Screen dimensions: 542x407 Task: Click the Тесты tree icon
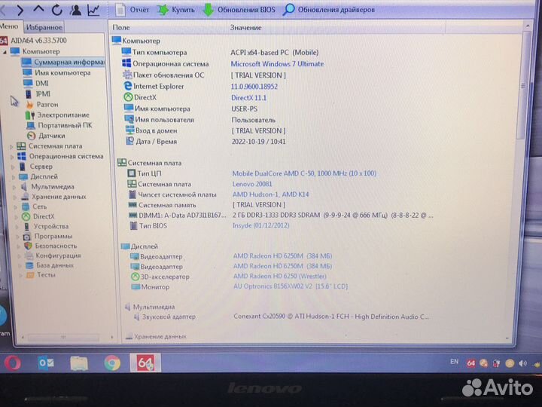[30, 275]
